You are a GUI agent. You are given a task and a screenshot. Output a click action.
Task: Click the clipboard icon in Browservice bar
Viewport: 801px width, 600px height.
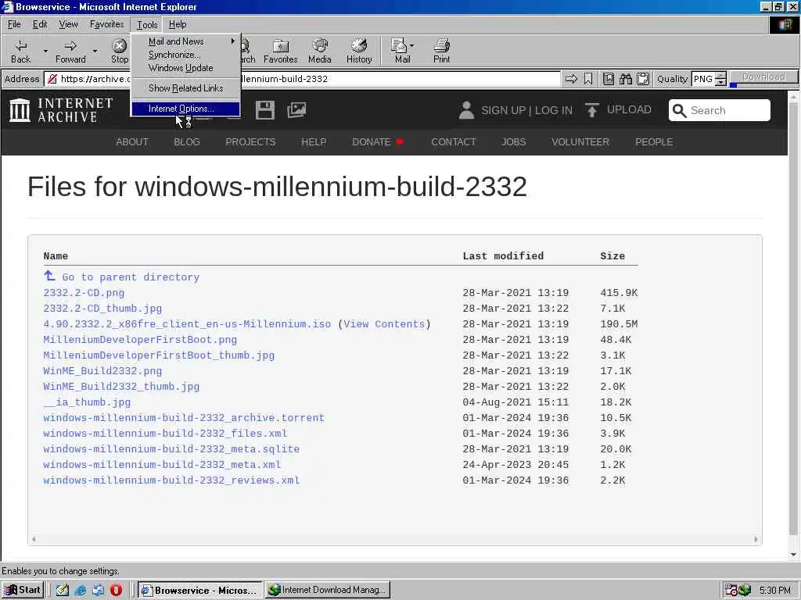tap(643, 79)
